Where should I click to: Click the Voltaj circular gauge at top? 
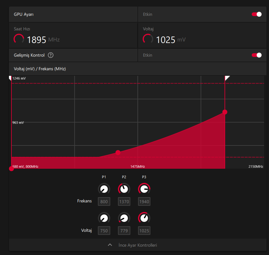(148, 39)
